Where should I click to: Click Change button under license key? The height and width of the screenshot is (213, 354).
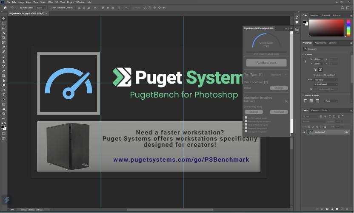tap(254, 112)
